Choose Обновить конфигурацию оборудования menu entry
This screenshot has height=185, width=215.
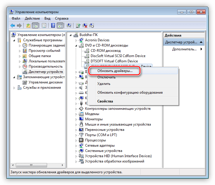(x=133, y=92)
